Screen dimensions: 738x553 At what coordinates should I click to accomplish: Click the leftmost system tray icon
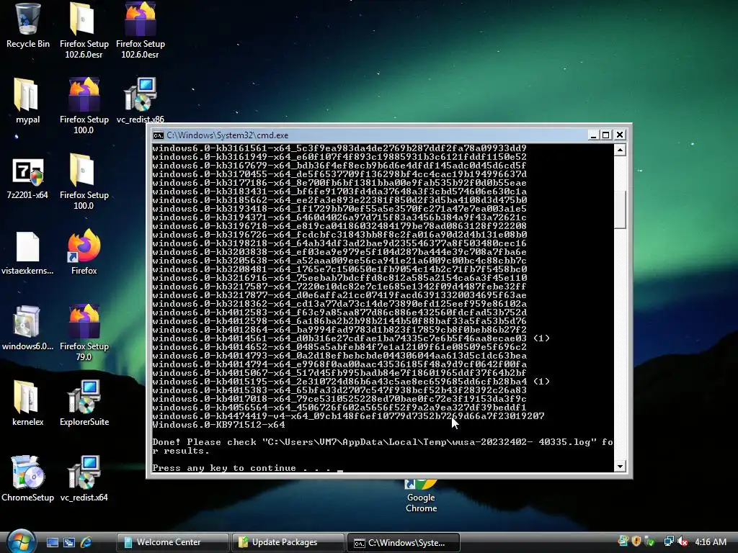[x=623, y=541]
